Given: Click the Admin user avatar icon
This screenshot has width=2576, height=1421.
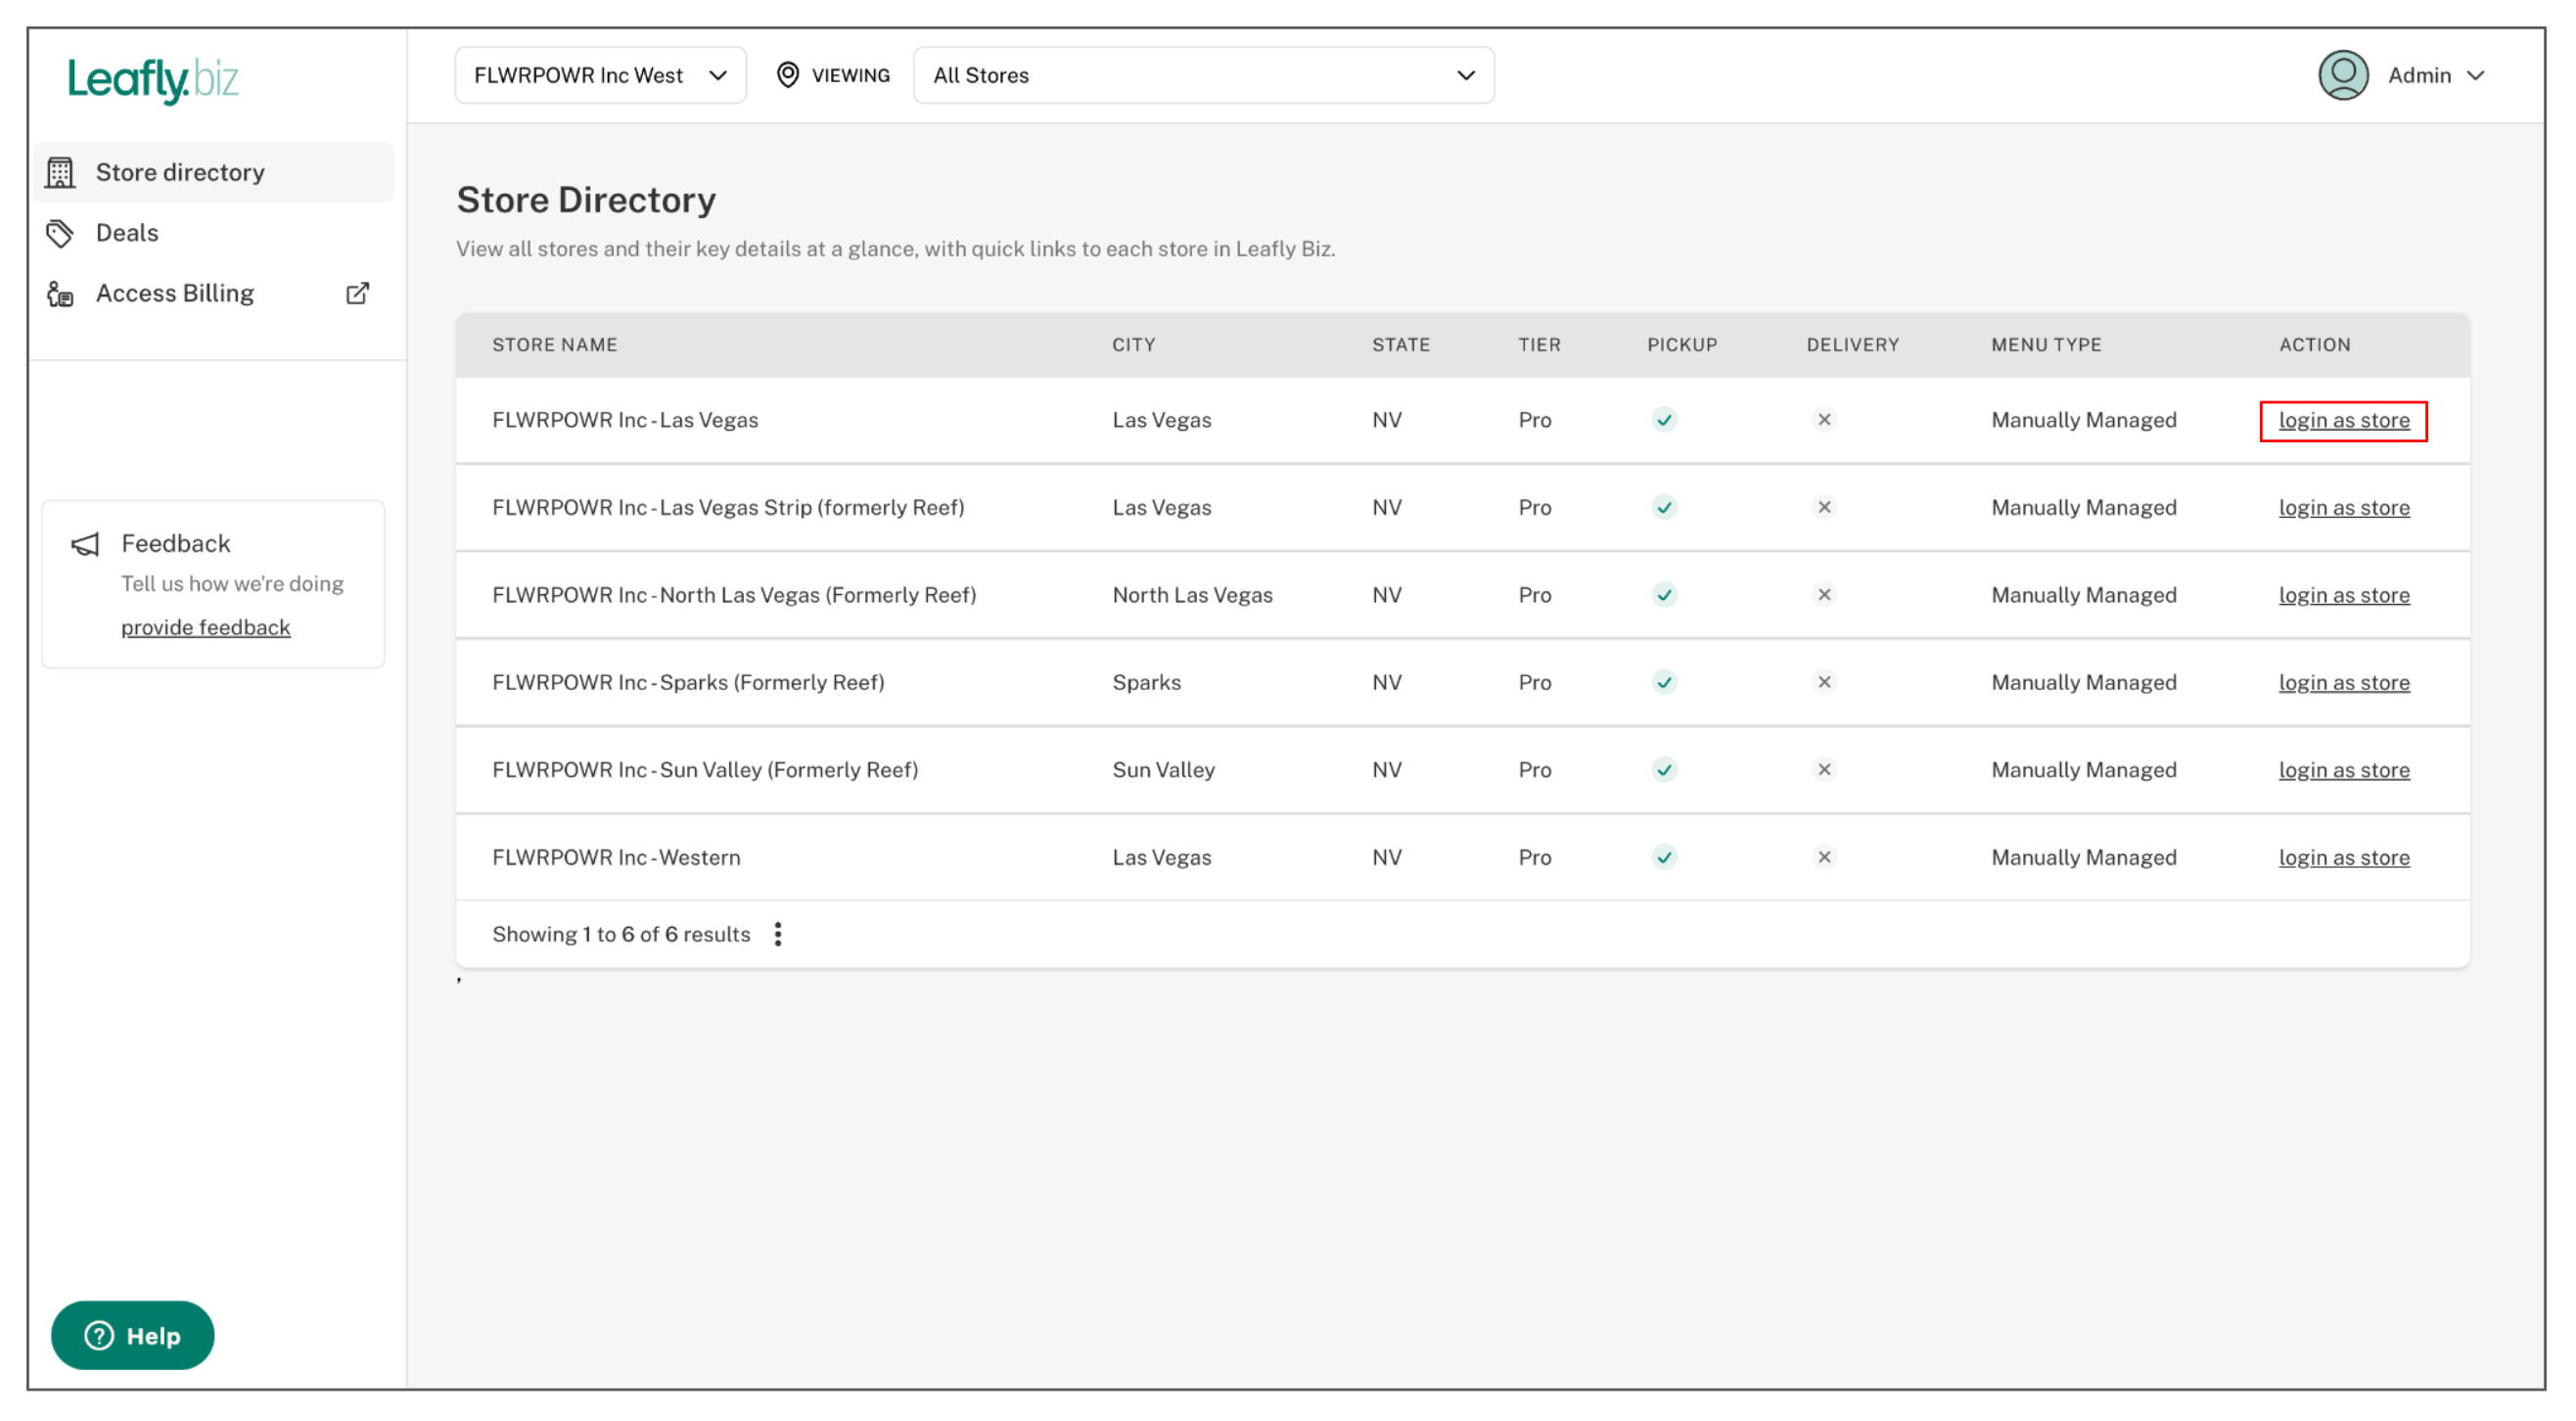Looking at the screenshot, I should [x=2343, y=75].
